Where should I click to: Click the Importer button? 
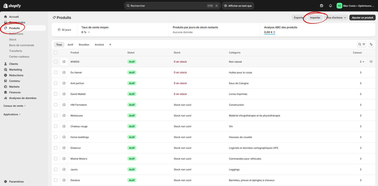(x=315, y=18)
